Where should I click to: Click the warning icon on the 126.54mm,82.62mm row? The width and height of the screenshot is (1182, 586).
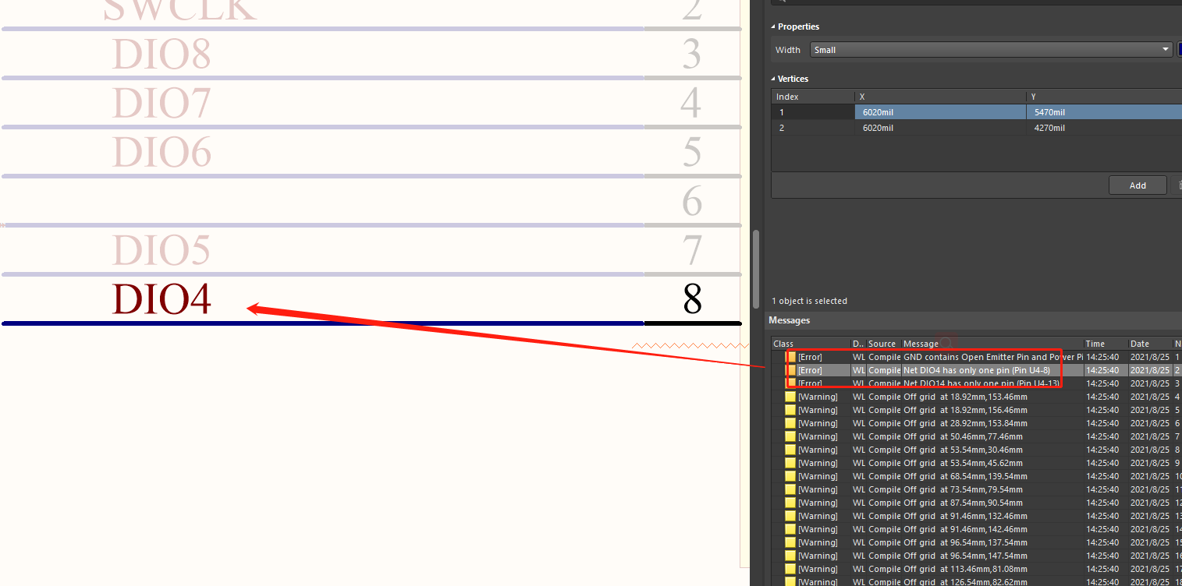tap(790, 581)
